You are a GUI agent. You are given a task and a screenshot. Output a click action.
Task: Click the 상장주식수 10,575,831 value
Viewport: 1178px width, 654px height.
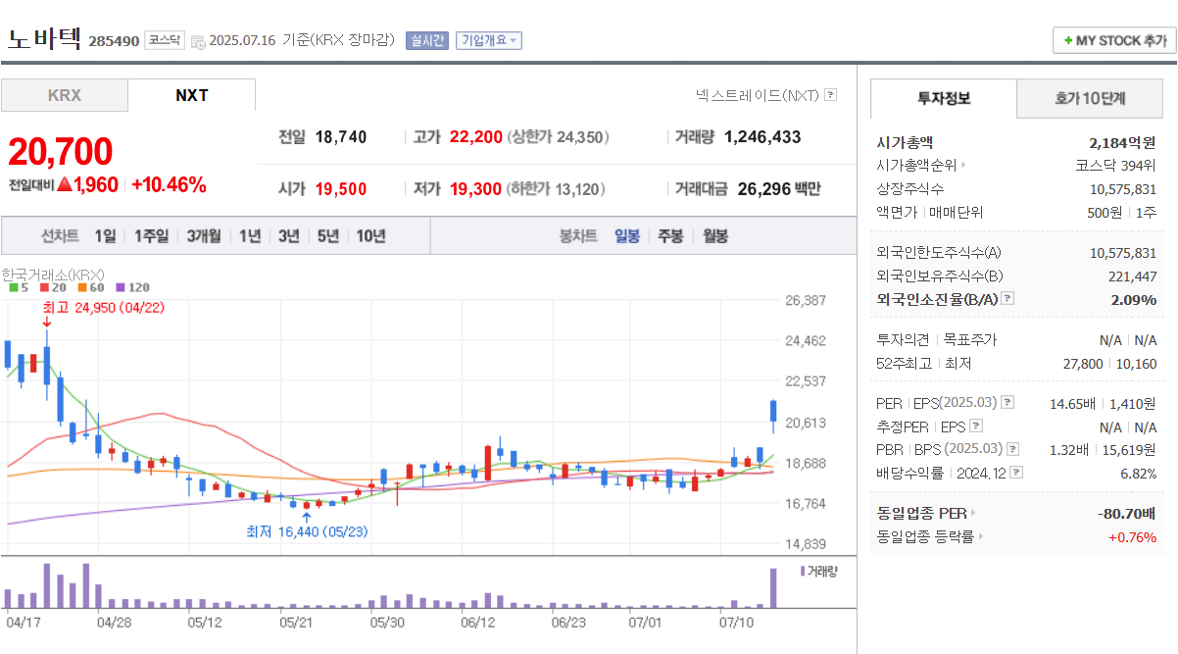(x=1123, y=189)
